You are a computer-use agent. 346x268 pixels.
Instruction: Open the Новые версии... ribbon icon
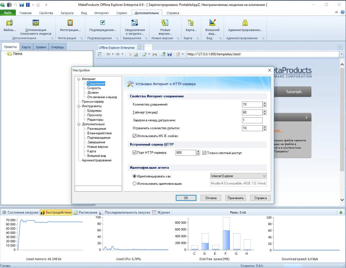(165, 23)
